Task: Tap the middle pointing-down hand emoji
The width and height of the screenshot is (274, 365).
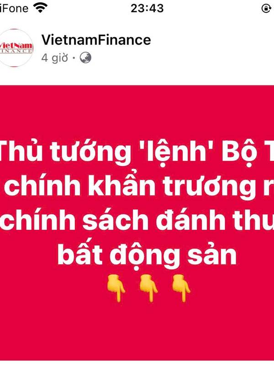Action: (148, 288)
